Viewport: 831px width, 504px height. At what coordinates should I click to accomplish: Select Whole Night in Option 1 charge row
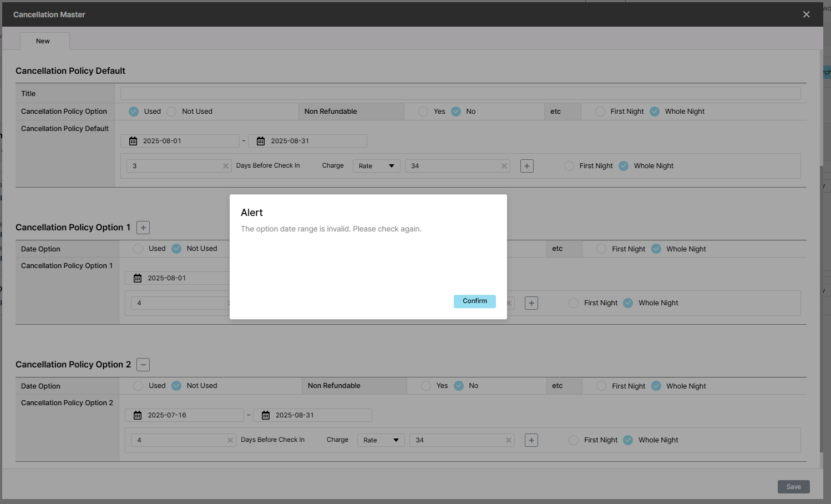click(628, 303)
